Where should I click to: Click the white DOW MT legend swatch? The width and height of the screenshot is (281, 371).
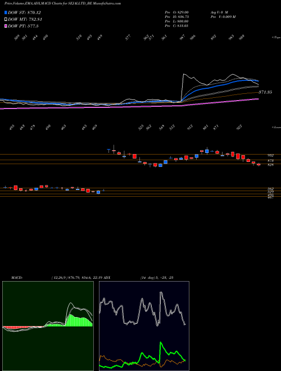tap(6, 20)
